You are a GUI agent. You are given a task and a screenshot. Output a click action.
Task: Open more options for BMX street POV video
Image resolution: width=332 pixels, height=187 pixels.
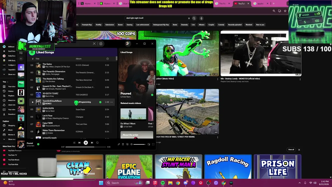[218, 137]
